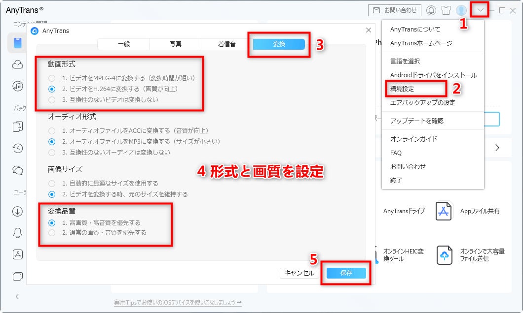523x313 pixels.
Task: Click the キャンセル button
Action: [299, 273]
